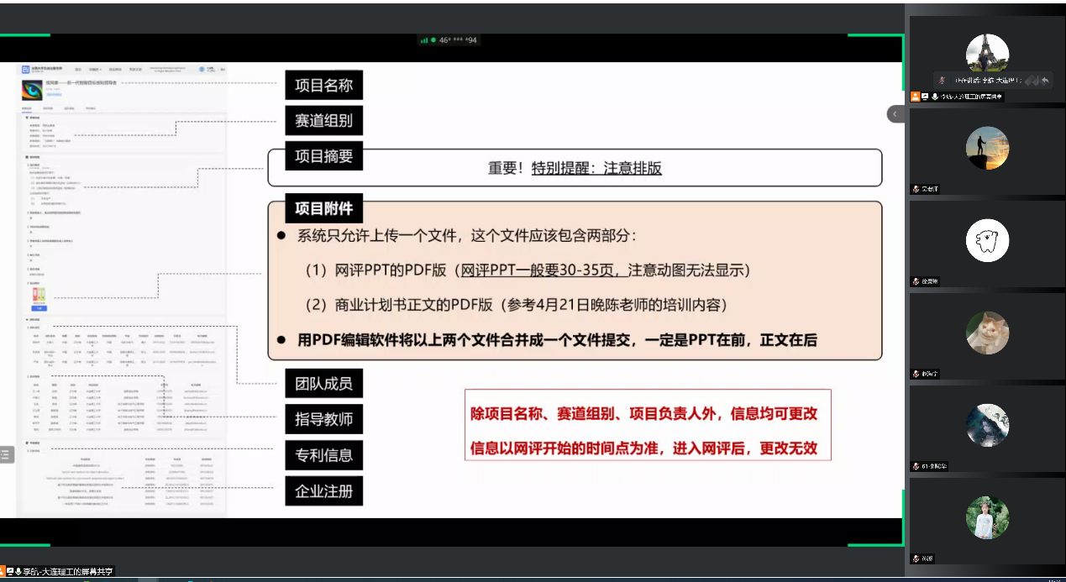Screen dimensions: 1066x582
Task: Select the bottom girl-in-field participant avatar
Action: point(987,517)
